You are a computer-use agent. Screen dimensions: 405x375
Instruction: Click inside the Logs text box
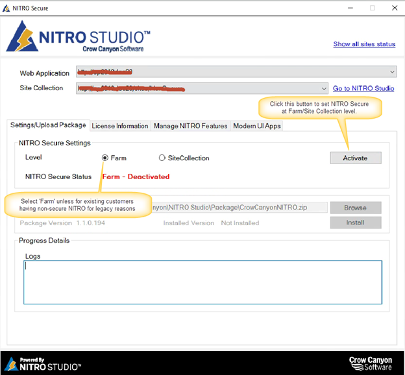pyautogui.click(x=202, y=282)
